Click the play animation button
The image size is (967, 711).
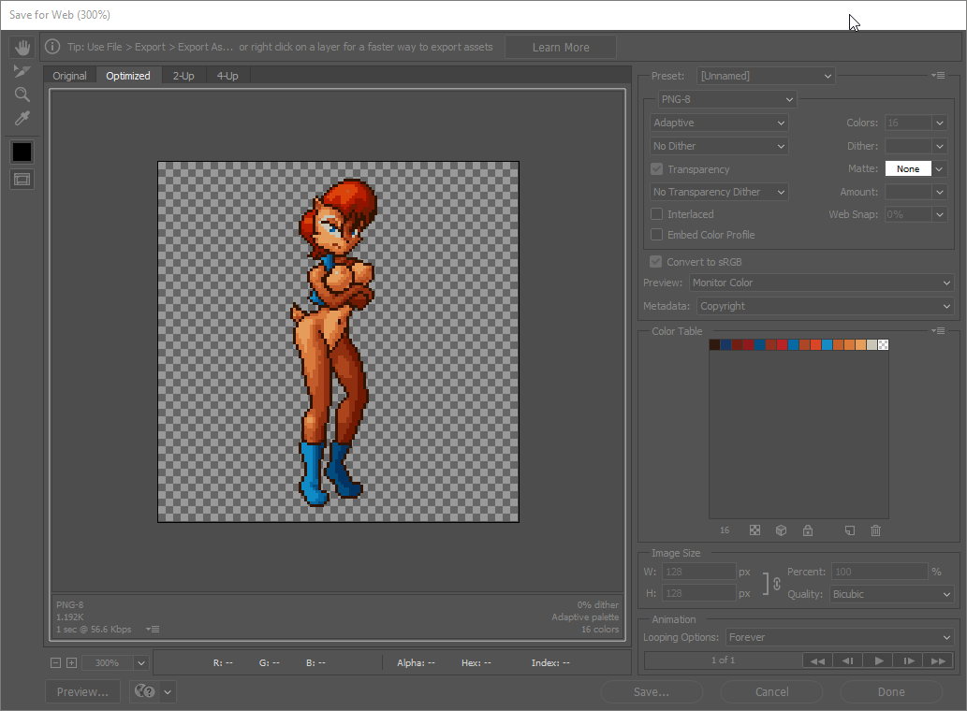point(878,660)
